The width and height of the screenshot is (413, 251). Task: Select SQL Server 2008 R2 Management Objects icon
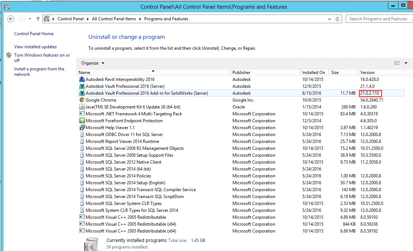tap(82, 148)
